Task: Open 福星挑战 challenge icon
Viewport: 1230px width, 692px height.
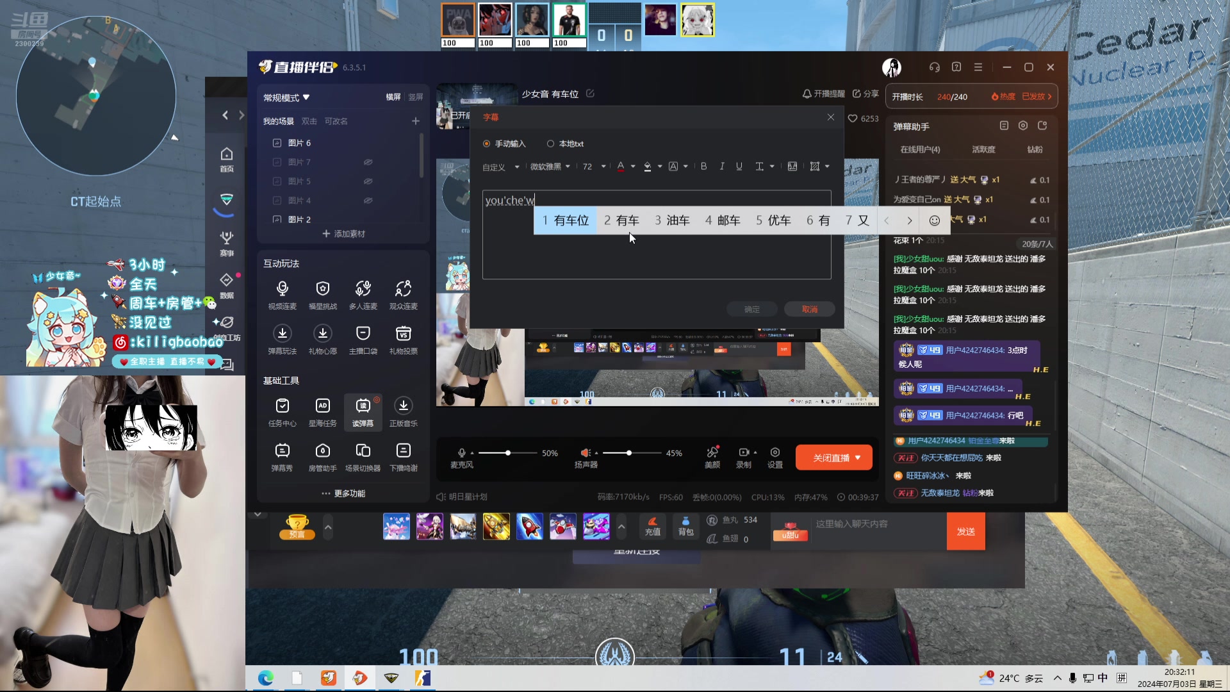Action: [x=323, y=295]
